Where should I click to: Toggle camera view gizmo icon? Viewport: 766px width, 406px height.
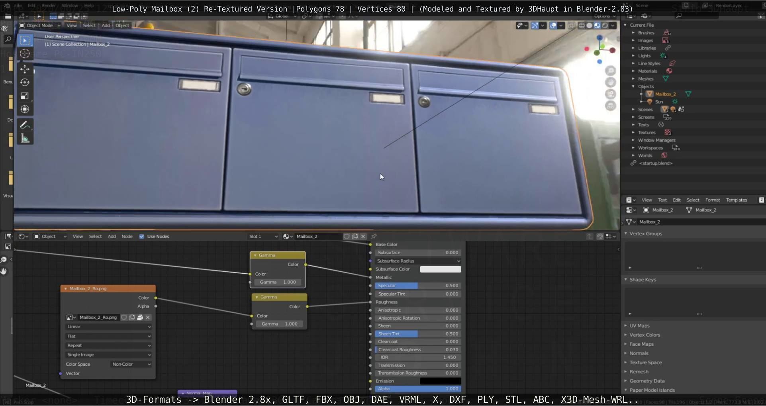[610, 94]
